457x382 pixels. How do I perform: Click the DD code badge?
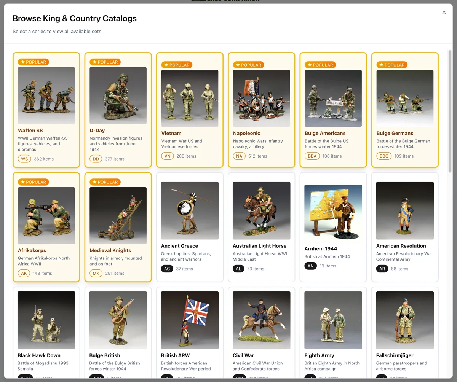pyautogui.click(x=96, y=159)
